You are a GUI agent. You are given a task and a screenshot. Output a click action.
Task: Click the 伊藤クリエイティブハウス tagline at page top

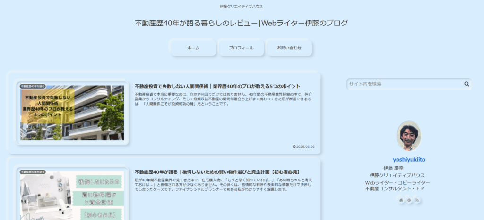click(x=242, y=6)
